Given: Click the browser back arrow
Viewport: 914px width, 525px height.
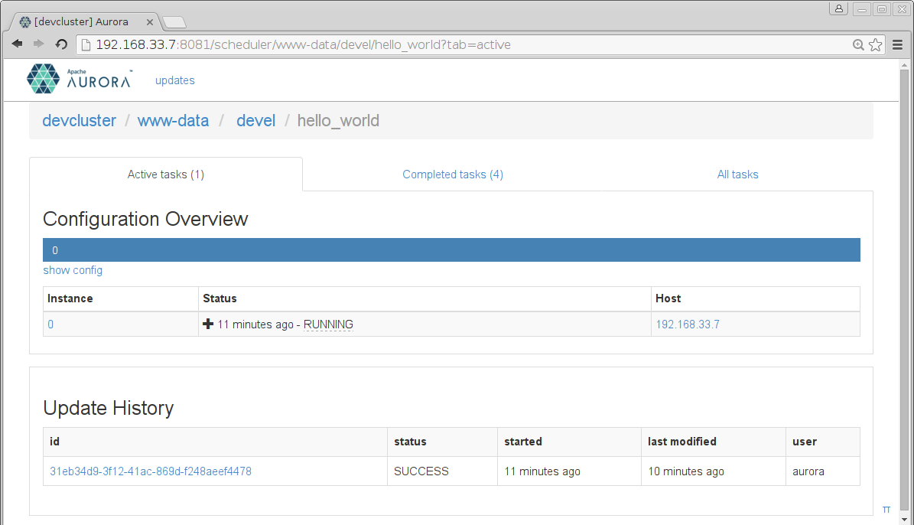Looking at the screenshot, I should pos(17,44).
